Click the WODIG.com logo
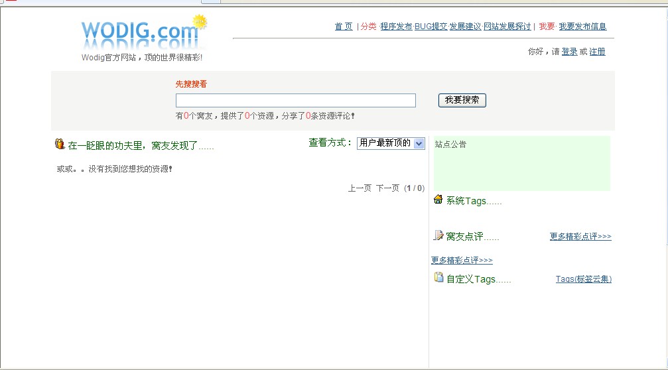The height and width of the screenshot is (370, 668). (x=143, y=33)
